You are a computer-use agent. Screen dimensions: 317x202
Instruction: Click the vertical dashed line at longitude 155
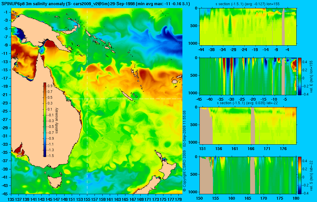click(87, 101)
